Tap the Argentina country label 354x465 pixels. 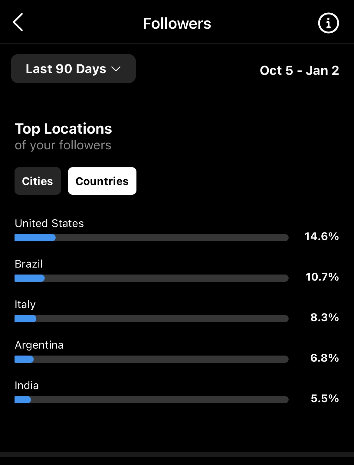39,345
